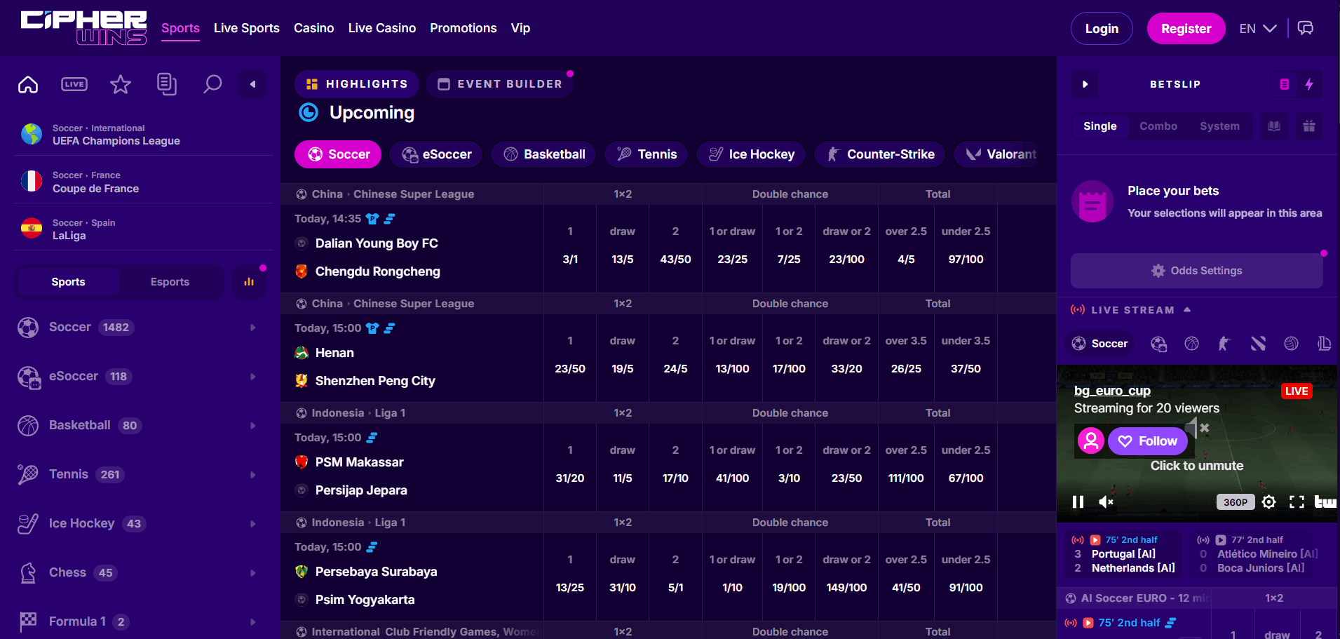Image resolution: width=1340 pixels, height=639 pixels.
Task: Switch betslip to System
Action: (x=1219, y=126)
